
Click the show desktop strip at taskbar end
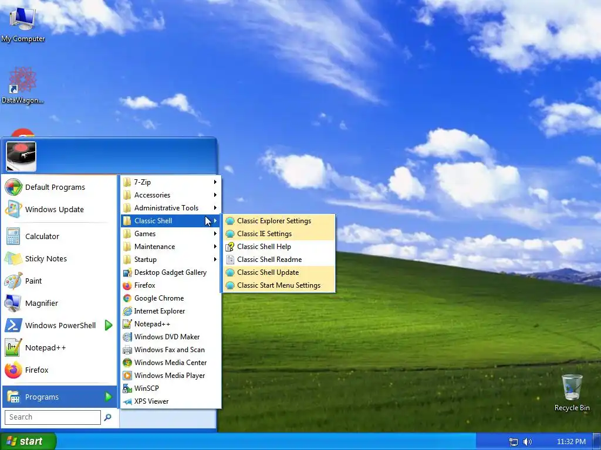point(597,442)
